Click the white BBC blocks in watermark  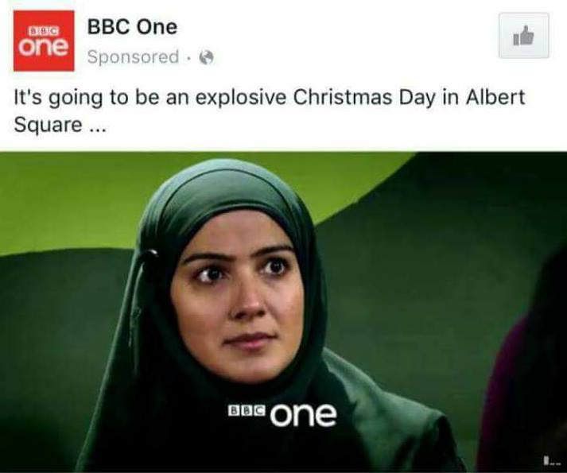[247, 409]
